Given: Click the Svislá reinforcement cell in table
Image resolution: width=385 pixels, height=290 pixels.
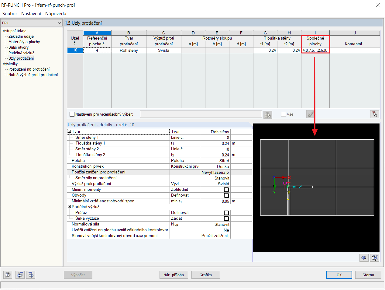Looking at the screenshot, I should click(164, 50).
